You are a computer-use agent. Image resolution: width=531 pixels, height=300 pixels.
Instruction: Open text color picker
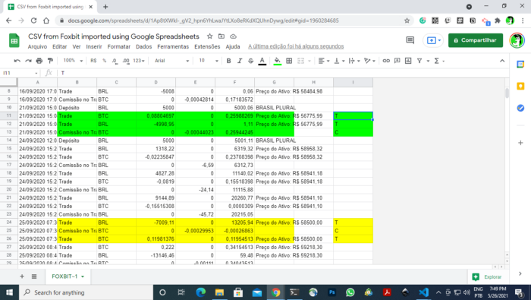[262, 61]
